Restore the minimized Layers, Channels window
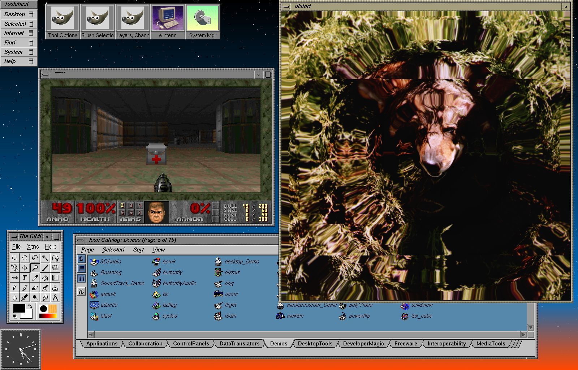The width and height of the screenshot is (578, 370). 133,22
